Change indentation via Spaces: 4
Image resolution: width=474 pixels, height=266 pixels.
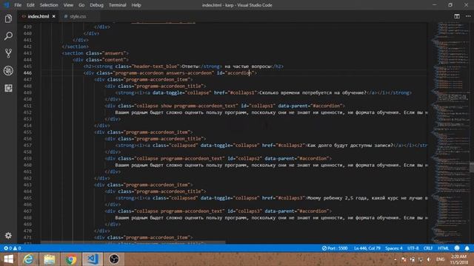tap(393, 248)
